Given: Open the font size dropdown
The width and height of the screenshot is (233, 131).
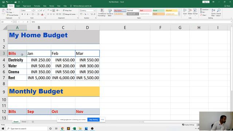Looking at the screenshot, I should coord(39,11).
